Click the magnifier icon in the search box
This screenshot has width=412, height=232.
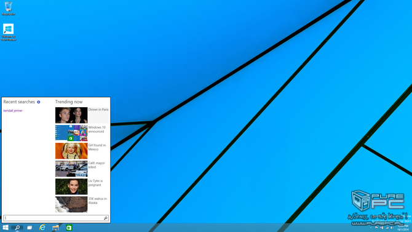click(x=105, y=218)
